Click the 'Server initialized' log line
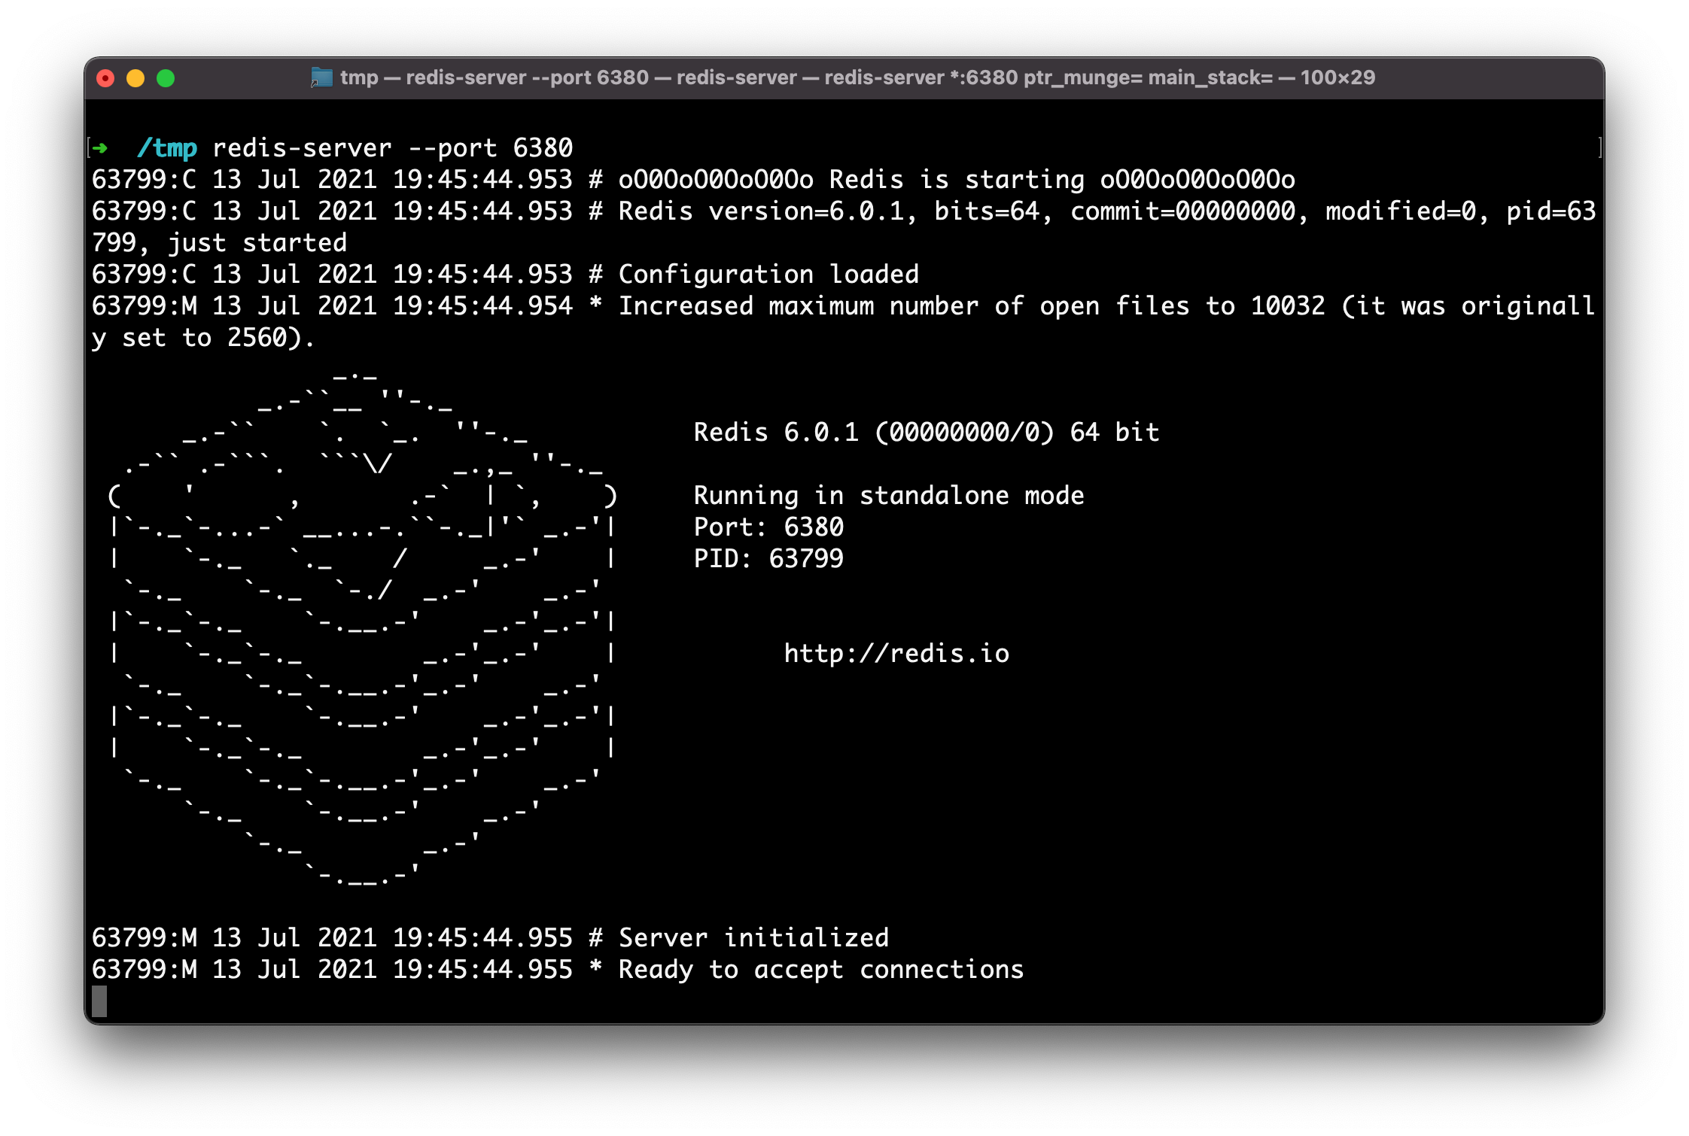Image resolution: width=1689 pixels, height=1136 pixels. tap(753, 937)
